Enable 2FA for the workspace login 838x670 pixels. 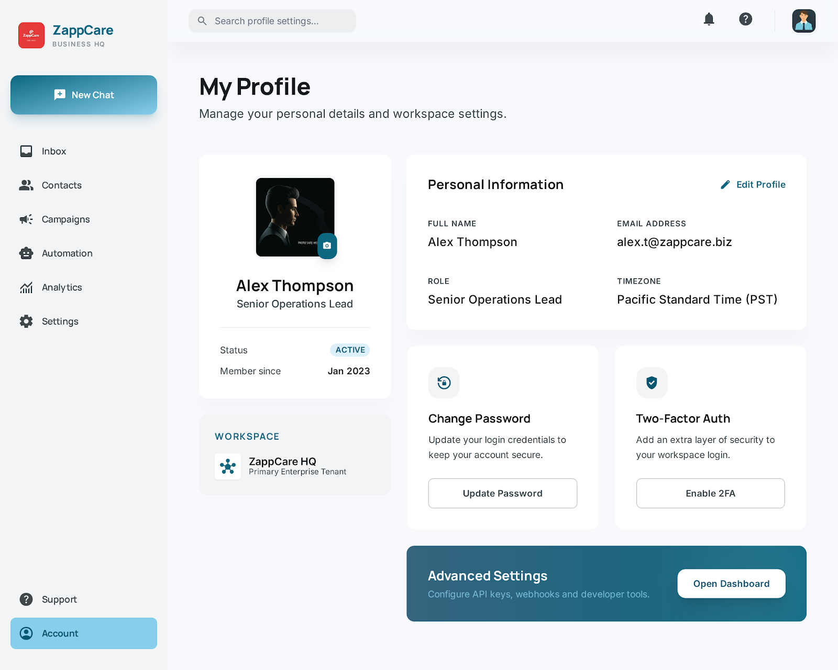[710, 493]
